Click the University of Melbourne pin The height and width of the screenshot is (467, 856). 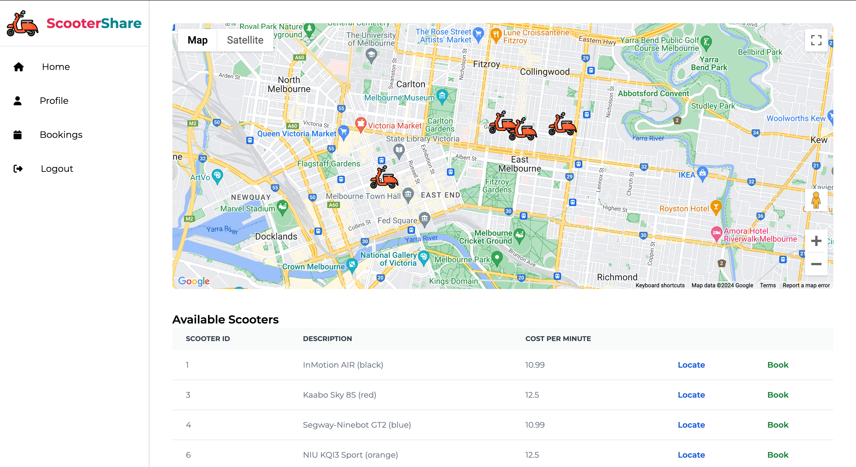(371, 55)
